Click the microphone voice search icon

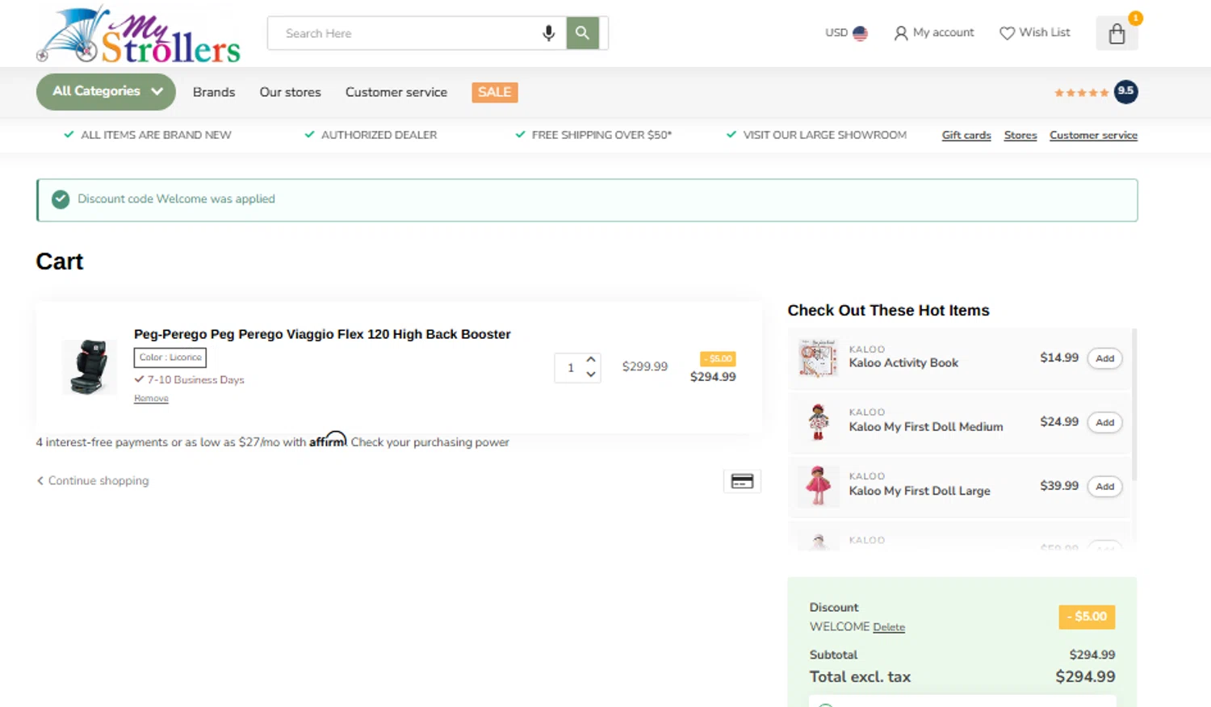(548, 33)
